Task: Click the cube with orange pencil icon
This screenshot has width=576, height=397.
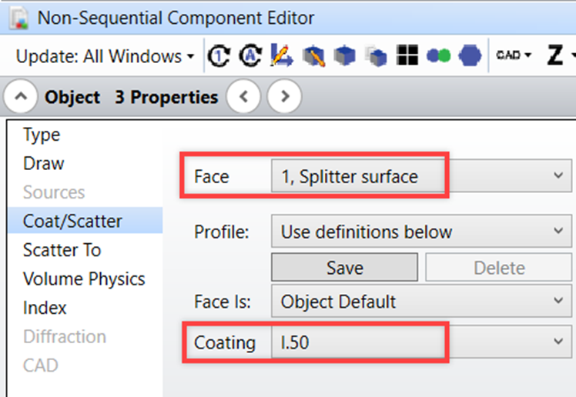Action: (x=313, y=56)
